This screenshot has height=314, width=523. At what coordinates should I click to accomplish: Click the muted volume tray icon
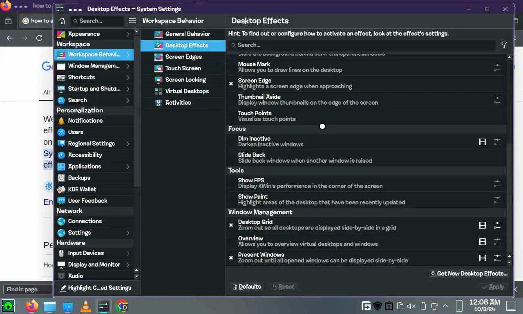(x=411, y=306)
